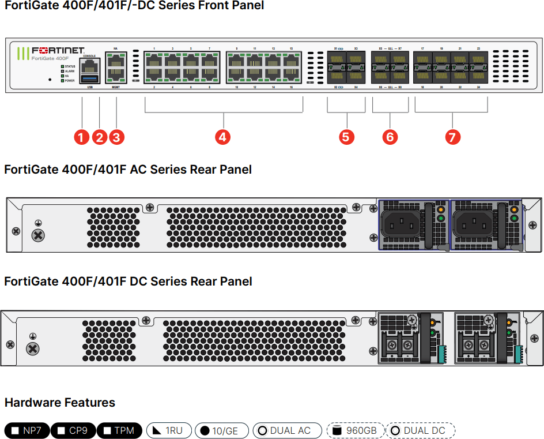Click the Fortinet logo on front panel
The image size is (544, 439).
pyautogui.click(x=58, y=51)
